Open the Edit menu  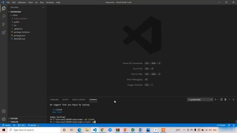[14, 3]
